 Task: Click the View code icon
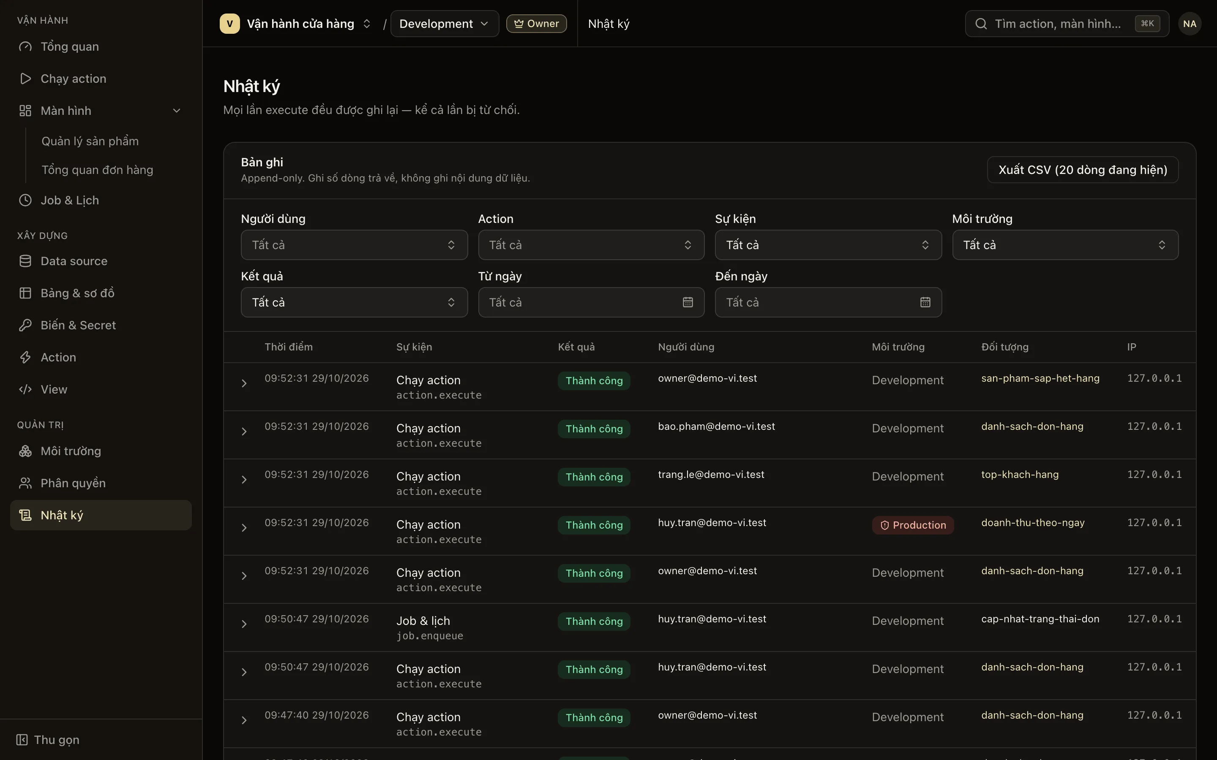coord(25,390)
